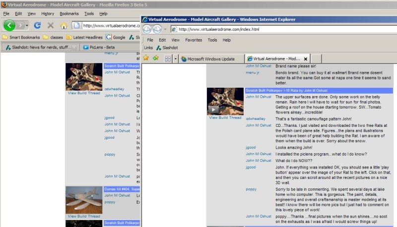This screenshot has height=227, width=397.
Task: Go to the Firefox home page icon
Action: 64,25
